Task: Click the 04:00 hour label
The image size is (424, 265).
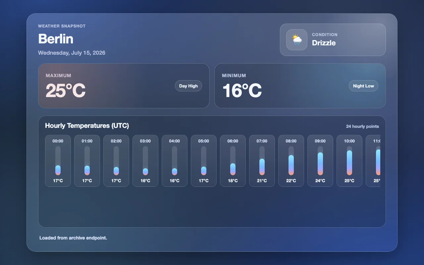Action: 175,141
